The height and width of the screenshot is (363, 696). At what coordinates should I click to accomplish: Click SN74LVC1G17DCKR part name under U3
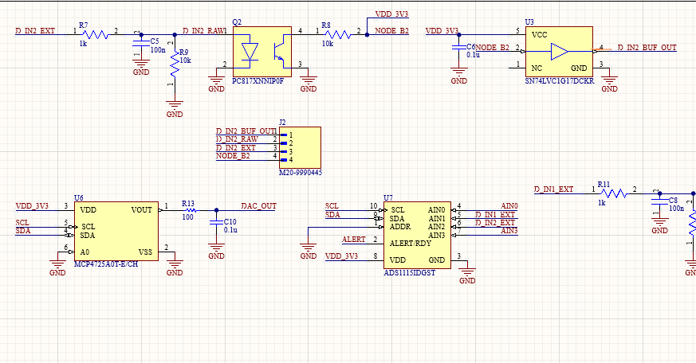[560, 81]
